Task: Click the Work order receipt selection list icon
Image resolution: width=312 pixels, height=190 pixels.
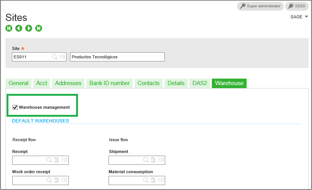Action: pyautogui.click(x=65, y=180)
